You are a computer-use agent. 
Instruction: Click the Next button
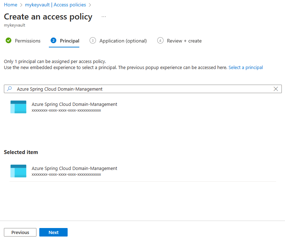tap(53, 232)
